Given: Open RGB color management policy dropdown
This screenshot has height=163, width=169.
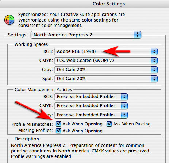Looking at the screenshot, I should pos(91,97).
